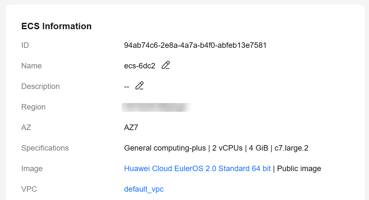This screenshot has height=200, width=369.
Task: Click the ECS ID value 94ab74c6-2e8a-4a7a-b4f0-abfeb13e7581
Action: point(195,45)
